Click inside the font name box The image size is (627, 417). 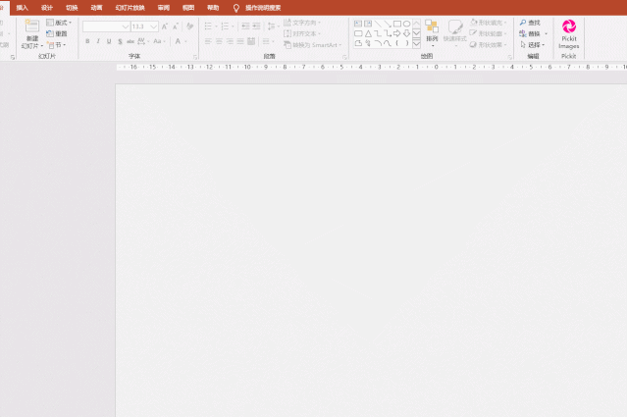pos(101,26)
